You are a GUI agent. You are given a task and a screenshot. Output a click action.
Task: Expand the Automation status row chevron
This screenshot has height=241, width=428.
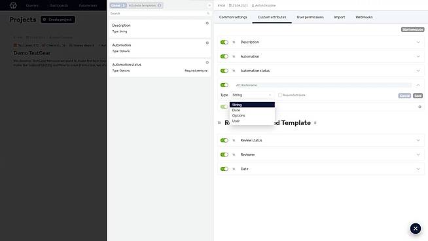point(418,71)
